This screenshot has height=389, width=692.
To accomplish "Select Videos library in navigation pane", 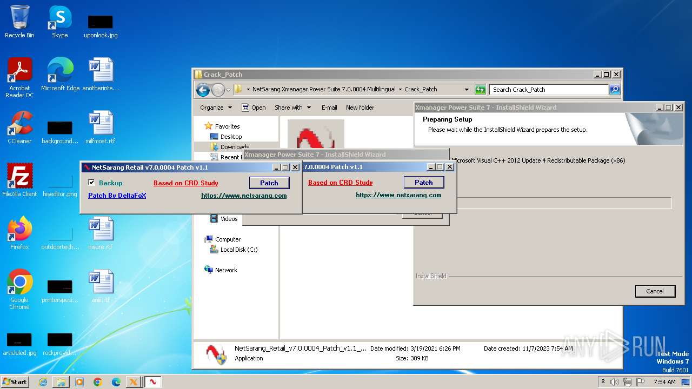I will [229, 219].
